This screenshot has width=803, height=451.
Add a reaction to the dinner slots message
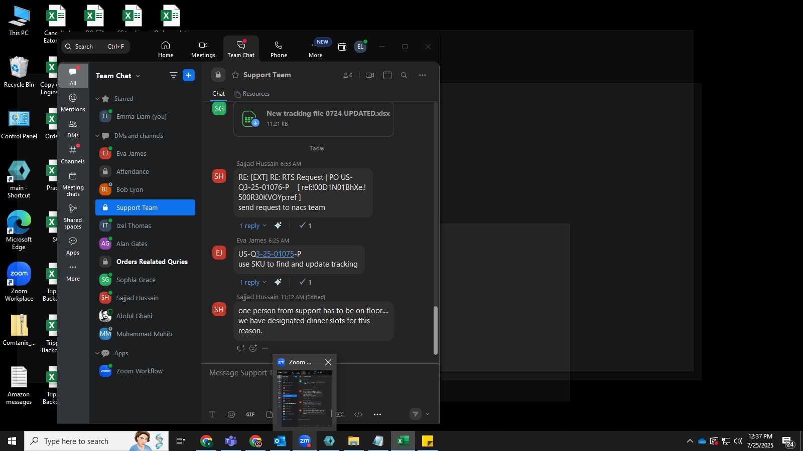pyautogui.click(x=253, y=348)
